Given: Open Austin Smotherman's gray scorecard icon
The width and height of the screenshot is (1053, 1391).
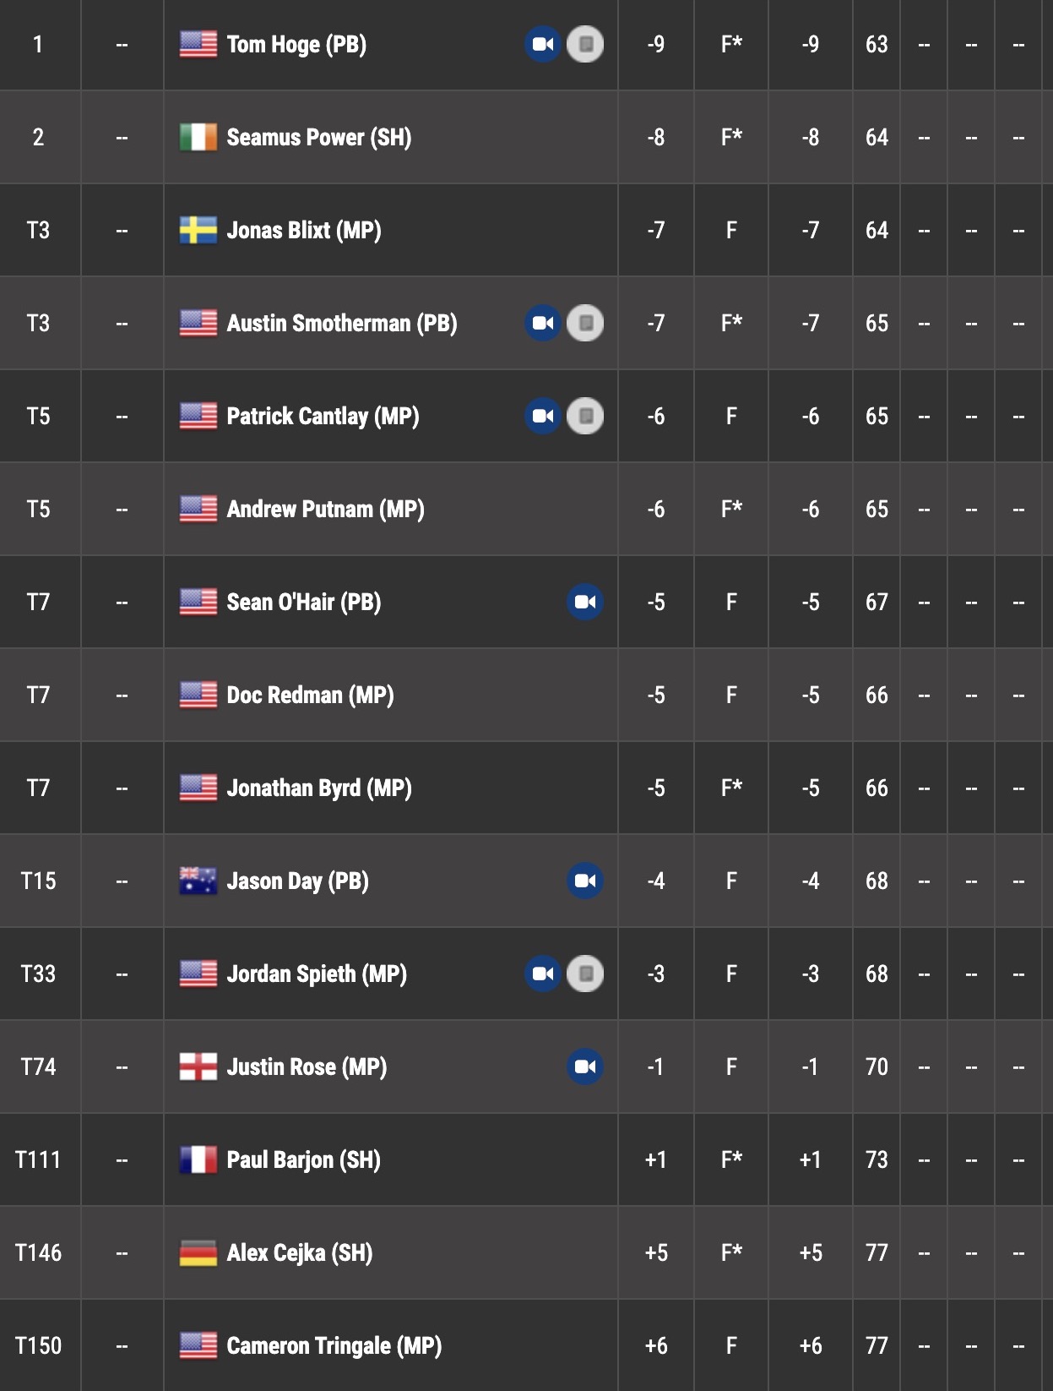Looking at the screenshot, I should click(x=585, y=323).
